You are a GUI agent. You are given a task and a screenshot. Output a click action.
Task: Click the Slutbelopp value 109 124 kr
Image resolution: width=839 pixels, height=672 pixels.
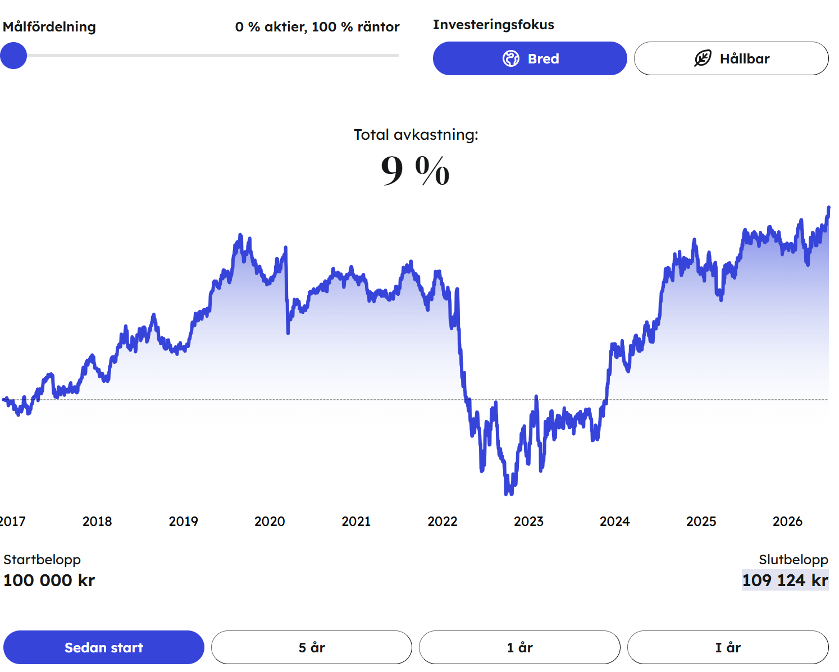785,580
